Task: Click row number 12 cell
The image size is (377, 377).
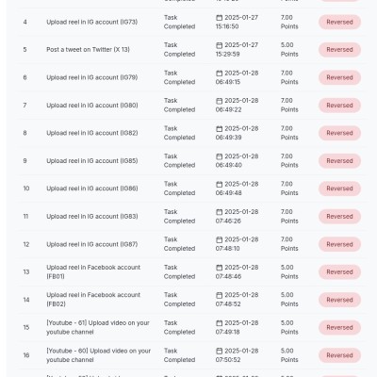Action: pos(26,244)
